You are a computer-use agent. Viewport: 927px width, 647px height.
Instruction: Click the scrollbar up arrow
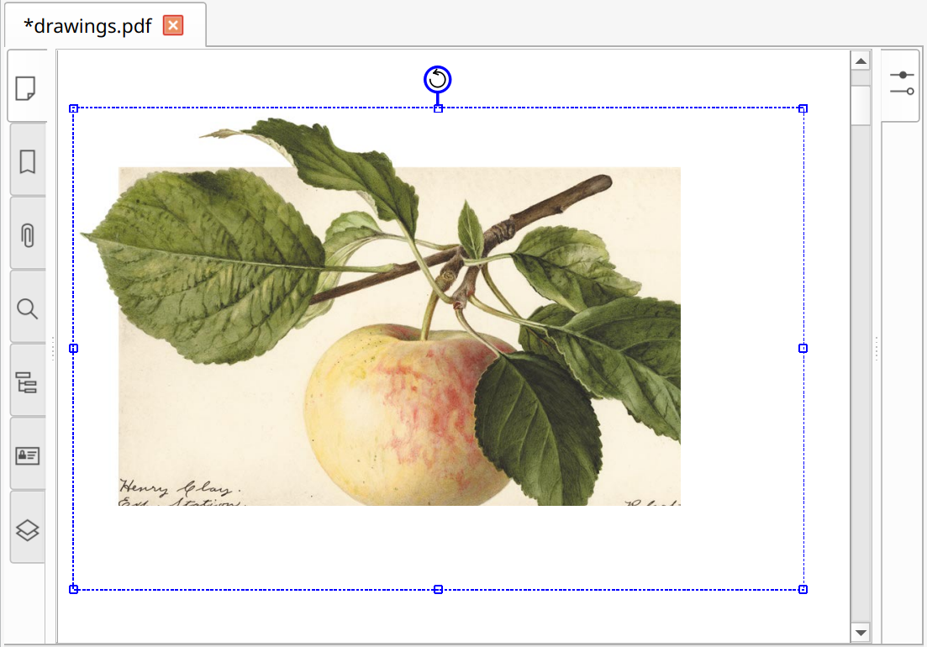[x=861, y=60]
